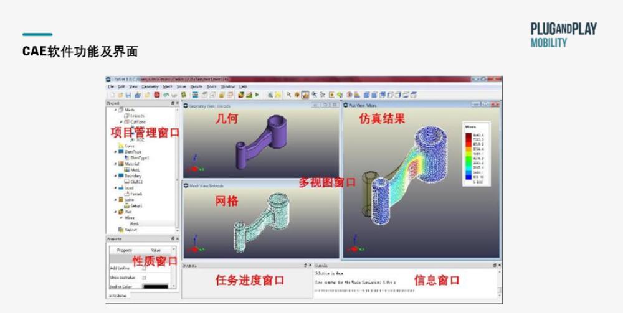The image size is (623, 313).
Task: Select the Report tree item
Action: 132,230
